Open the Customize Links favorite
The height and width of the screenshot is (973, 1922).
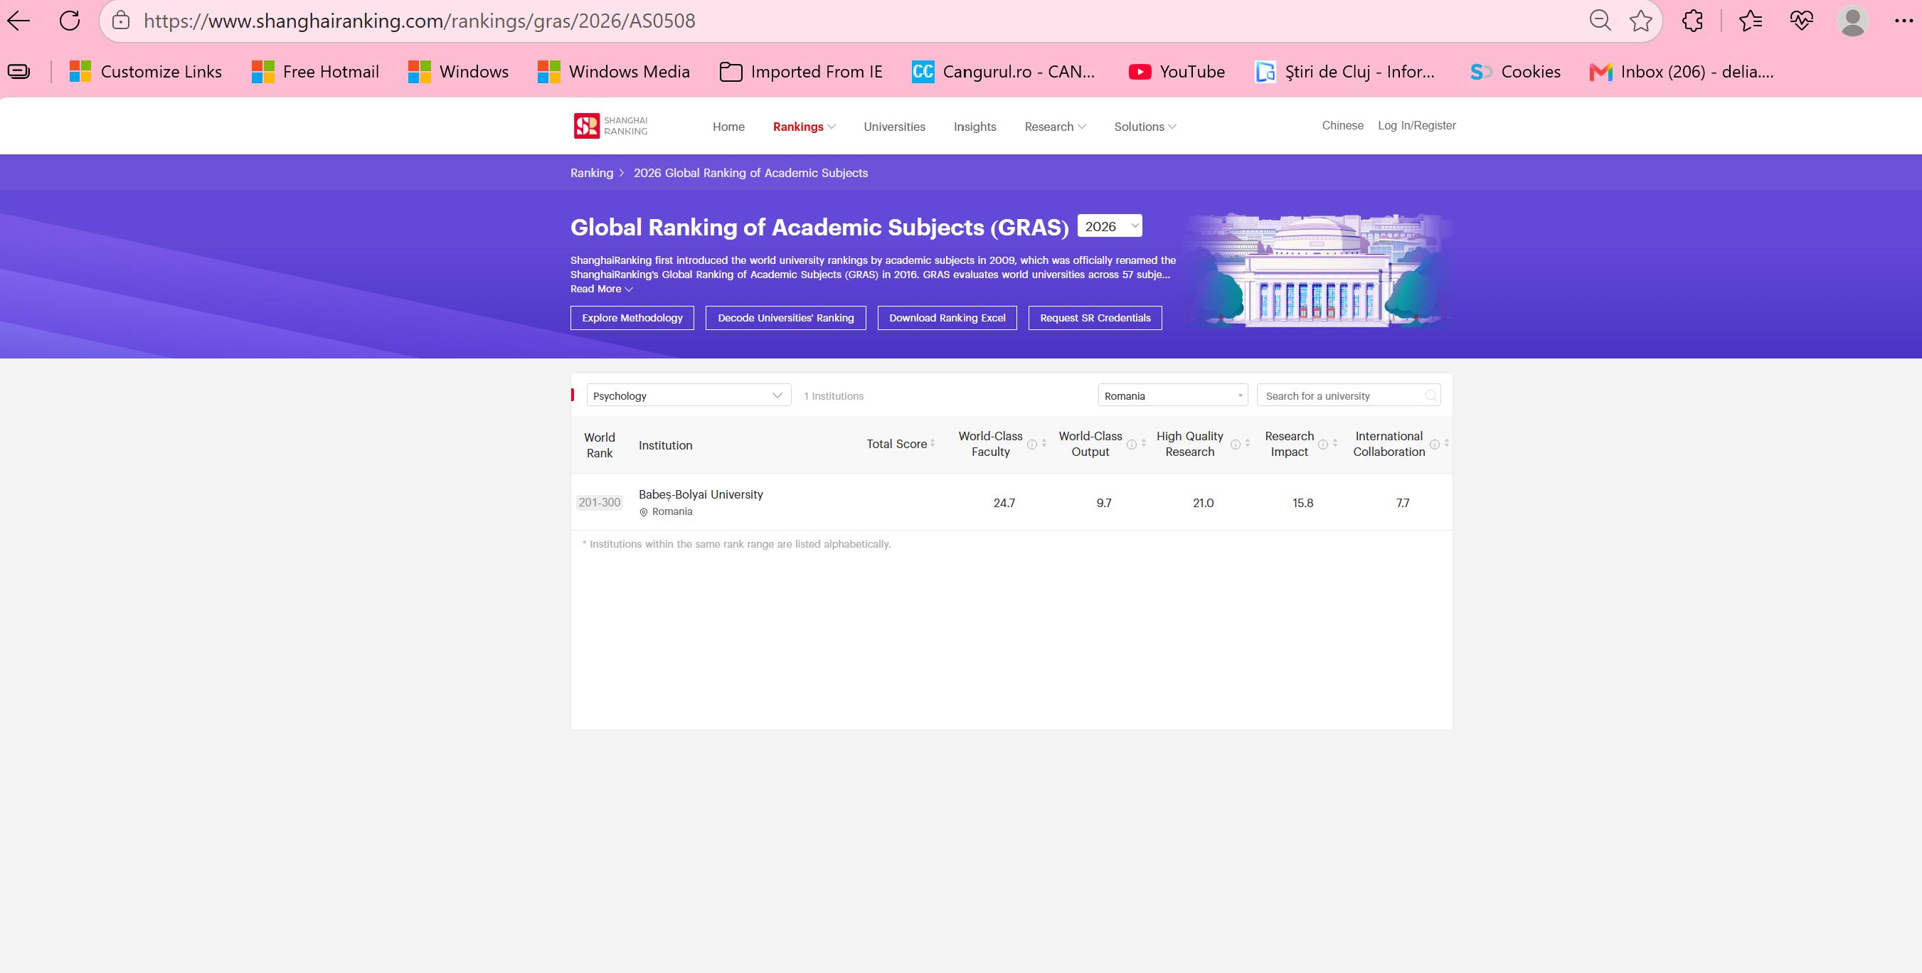[x=146, y=72]
